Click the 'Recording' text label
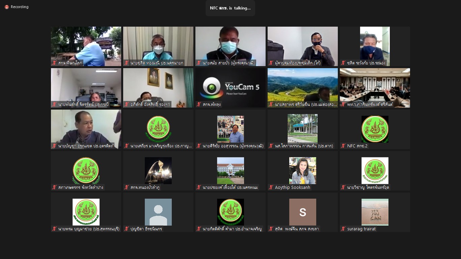This screenshot has height=259, width=461. pyautogui.click(x=20, y=7)
